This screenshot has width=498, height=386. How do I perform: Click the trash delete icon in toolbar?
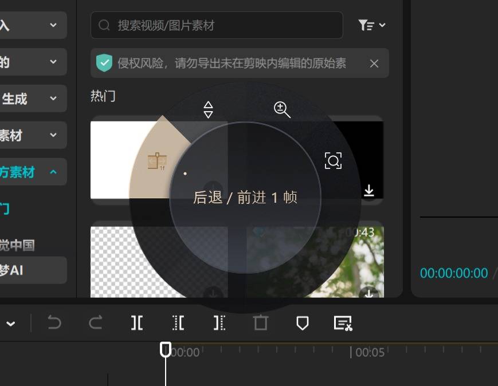pyautogui.click(x=261, y=324)
